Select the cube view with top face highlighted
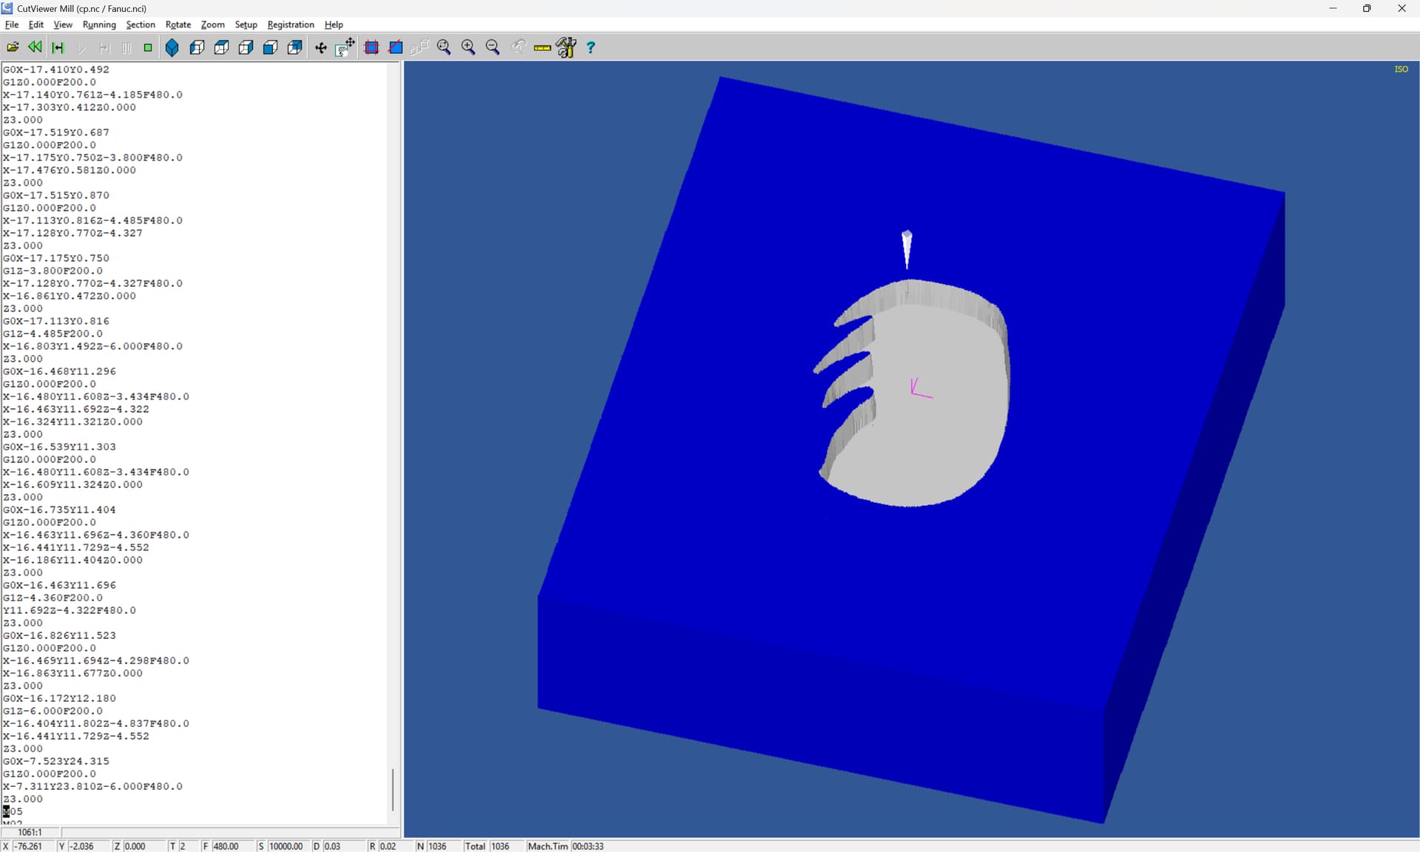Image resolution: width=1420 pixels, height=852 pixels. (221, 47)
